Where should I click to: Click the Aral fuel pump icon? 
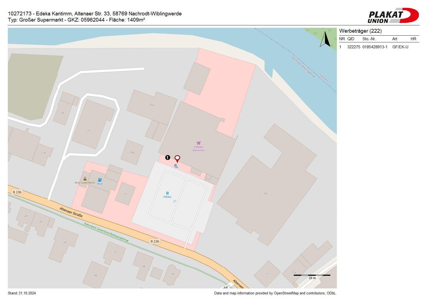tap(100, 180)
